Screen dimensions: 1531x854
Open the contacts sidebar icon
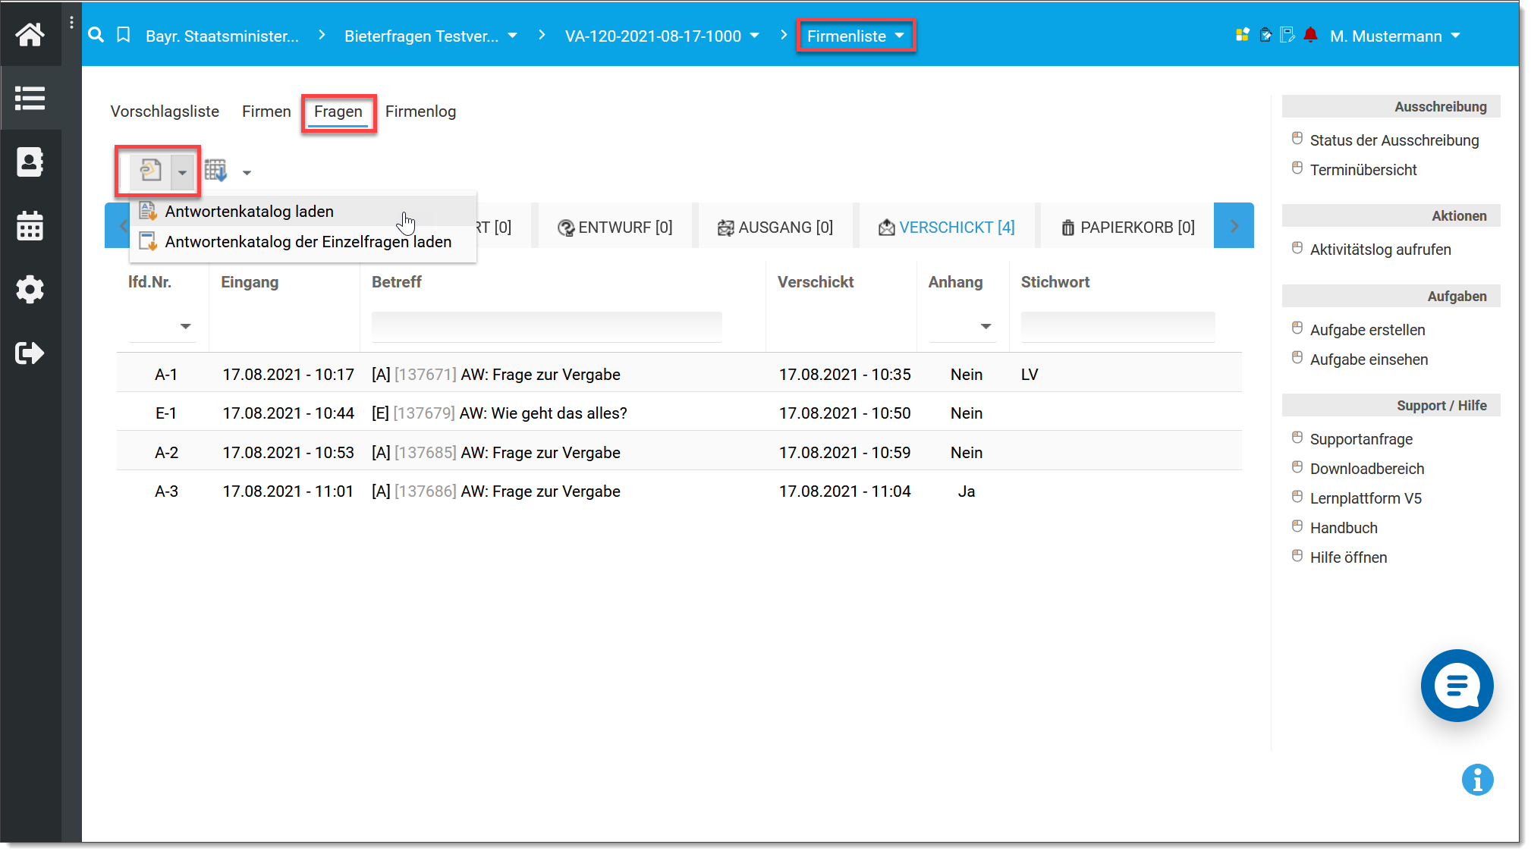pyautogui.click(x=30, y=162)
